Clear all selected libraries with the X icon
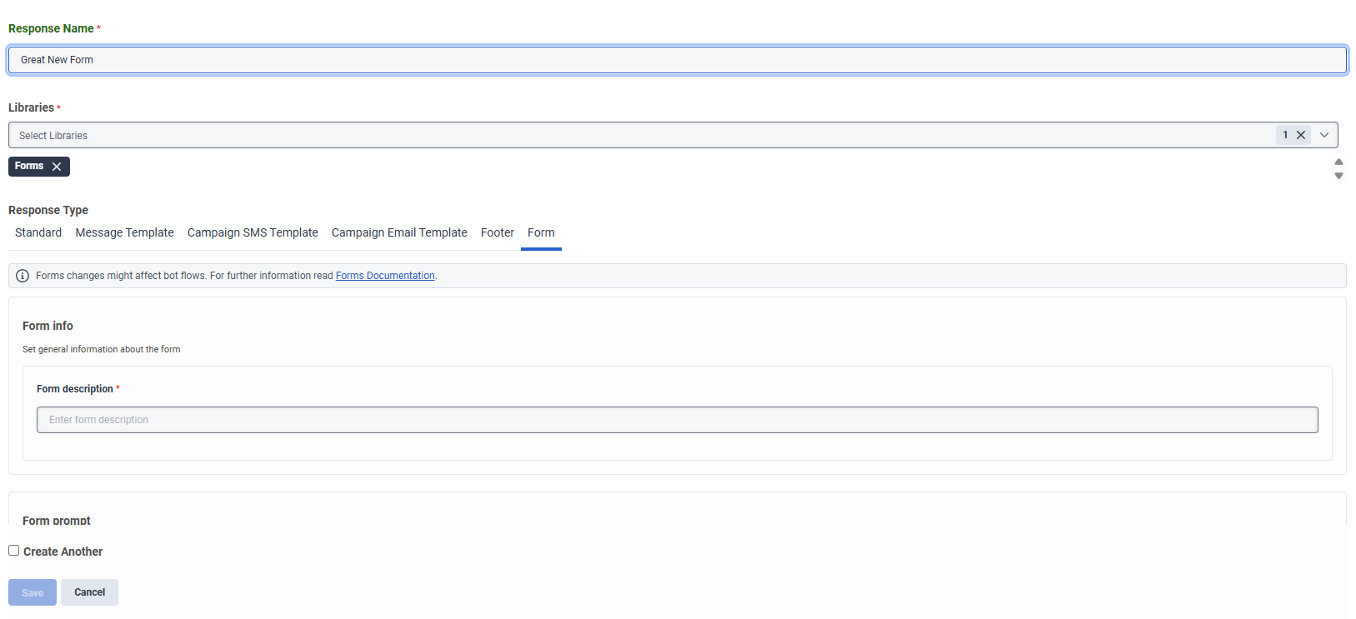 tap(1300, 135)
